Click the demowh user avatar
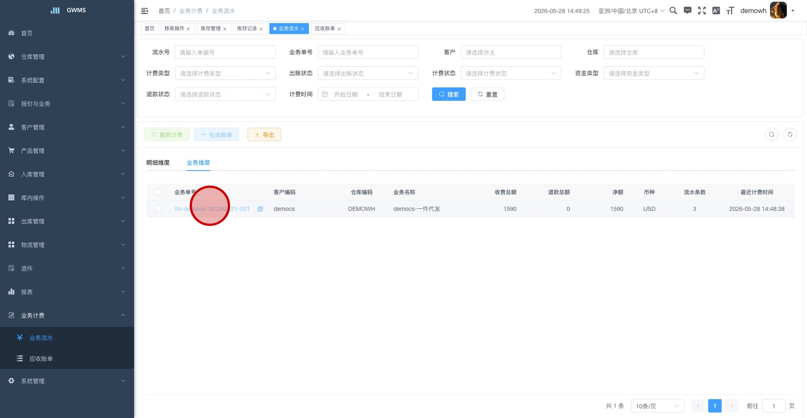Viewport: 807px width, 418px height. (778, 11)
